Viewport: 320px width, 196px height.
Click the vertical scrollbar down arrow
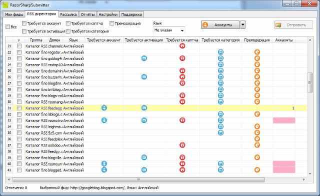click(310, 173)
